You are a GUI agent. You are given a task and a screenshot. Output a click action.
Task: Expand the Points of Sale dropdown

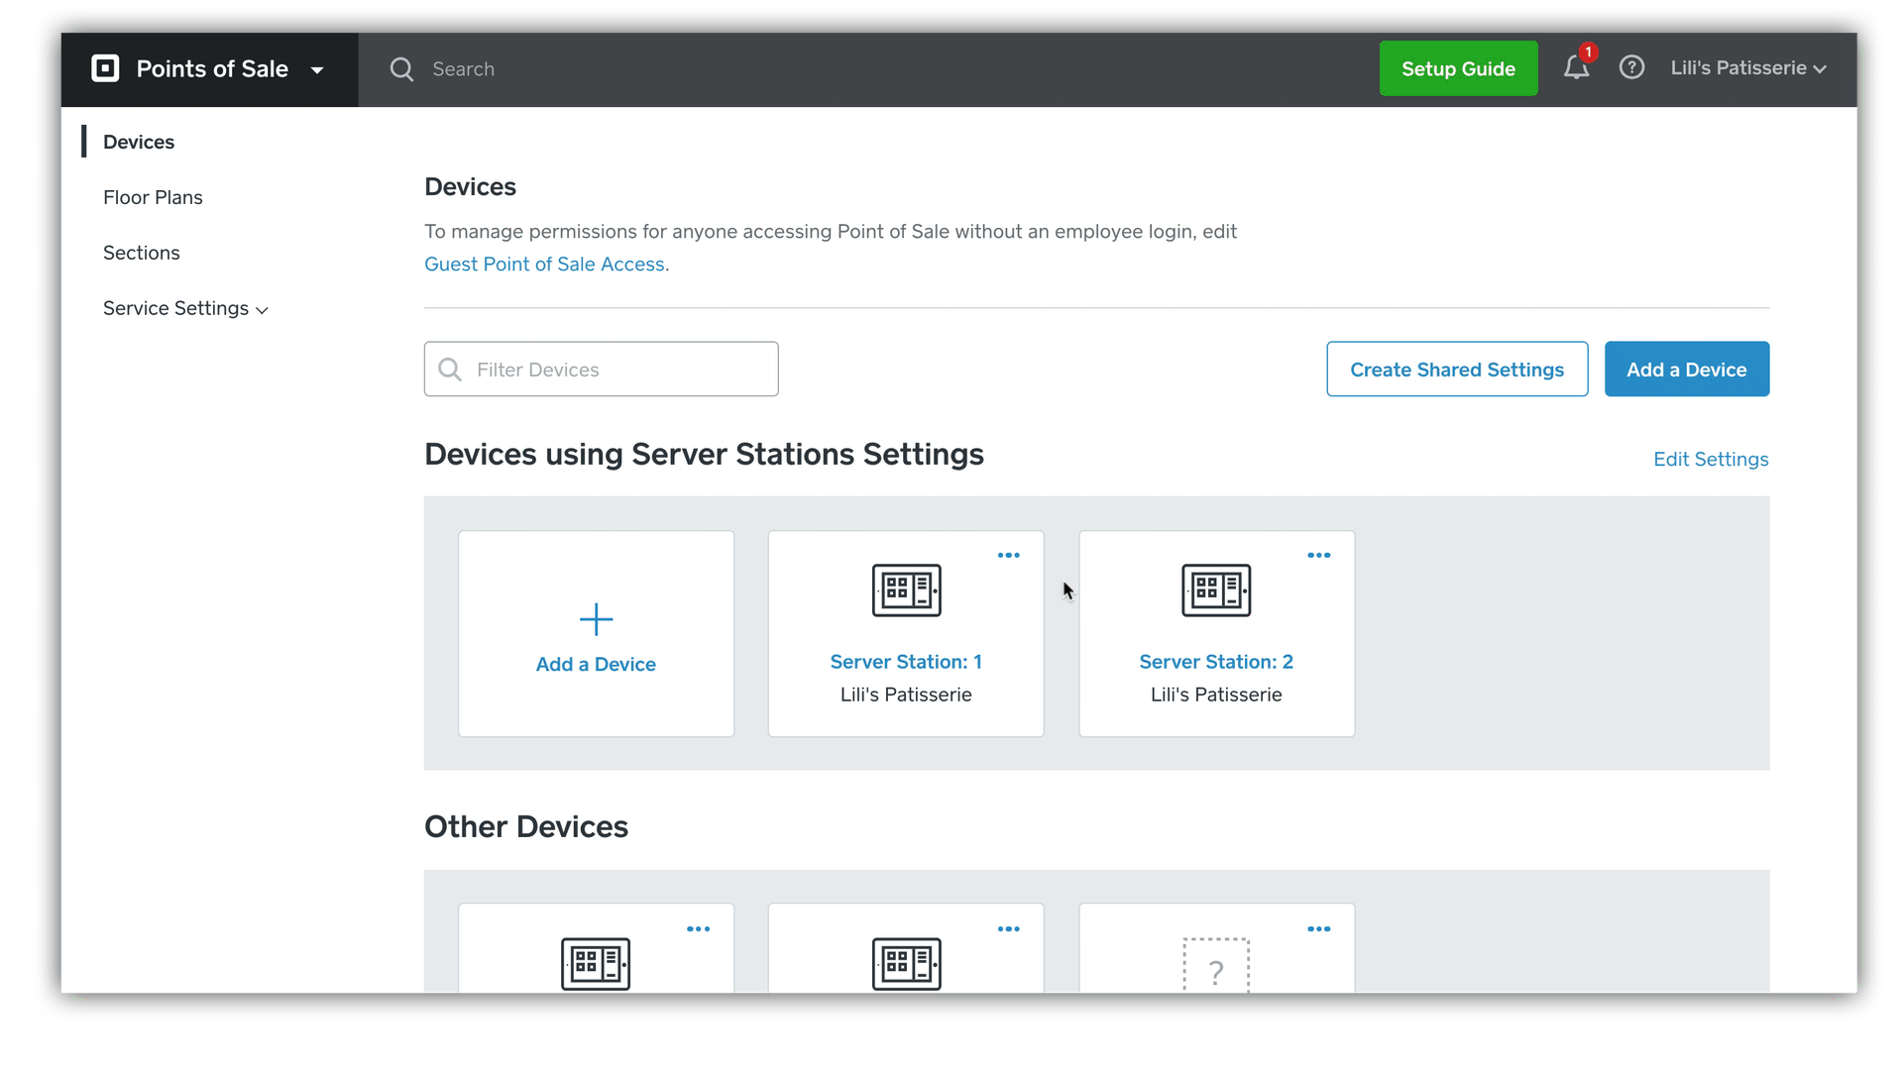coord(317,70)
